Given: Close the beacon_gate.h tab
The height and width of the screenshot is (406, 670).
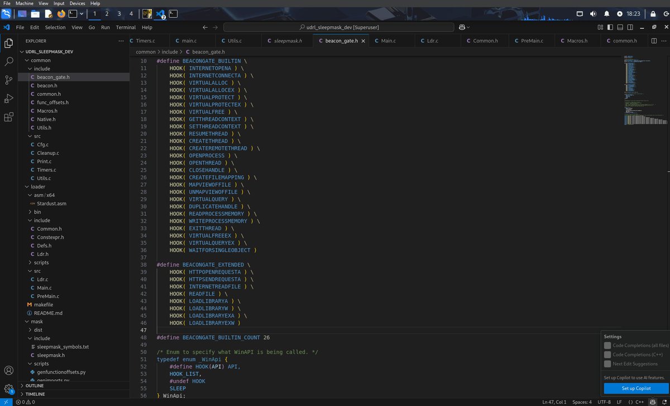Looking at the screenshot, I should point(363,41).
